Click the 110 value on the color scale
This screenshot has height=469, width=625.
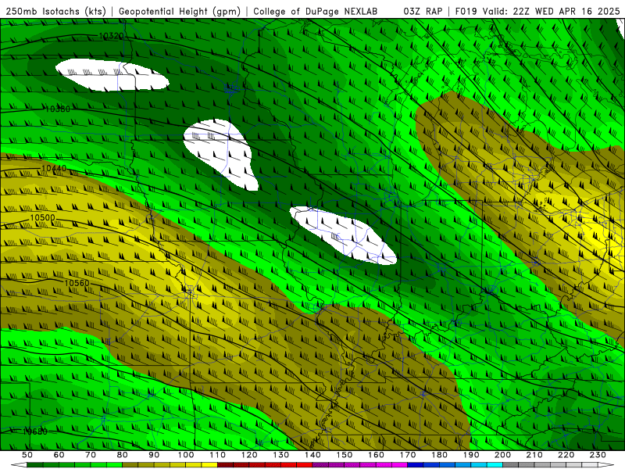(x=218, y=455)
